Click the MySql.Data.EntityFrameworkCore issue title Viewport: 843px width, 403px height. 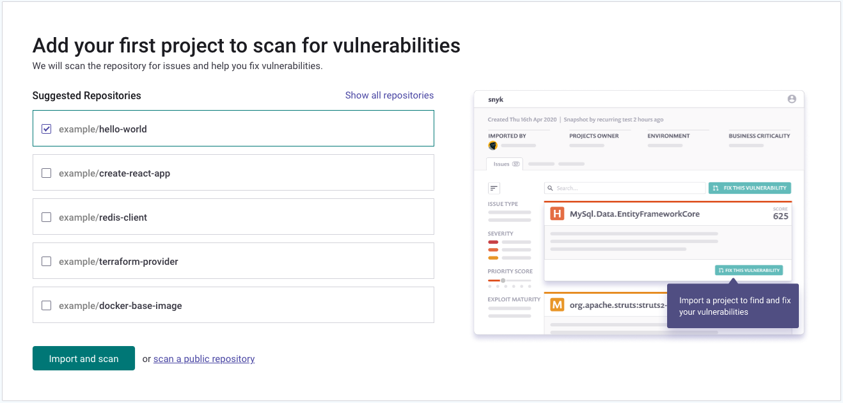point(634,214)
